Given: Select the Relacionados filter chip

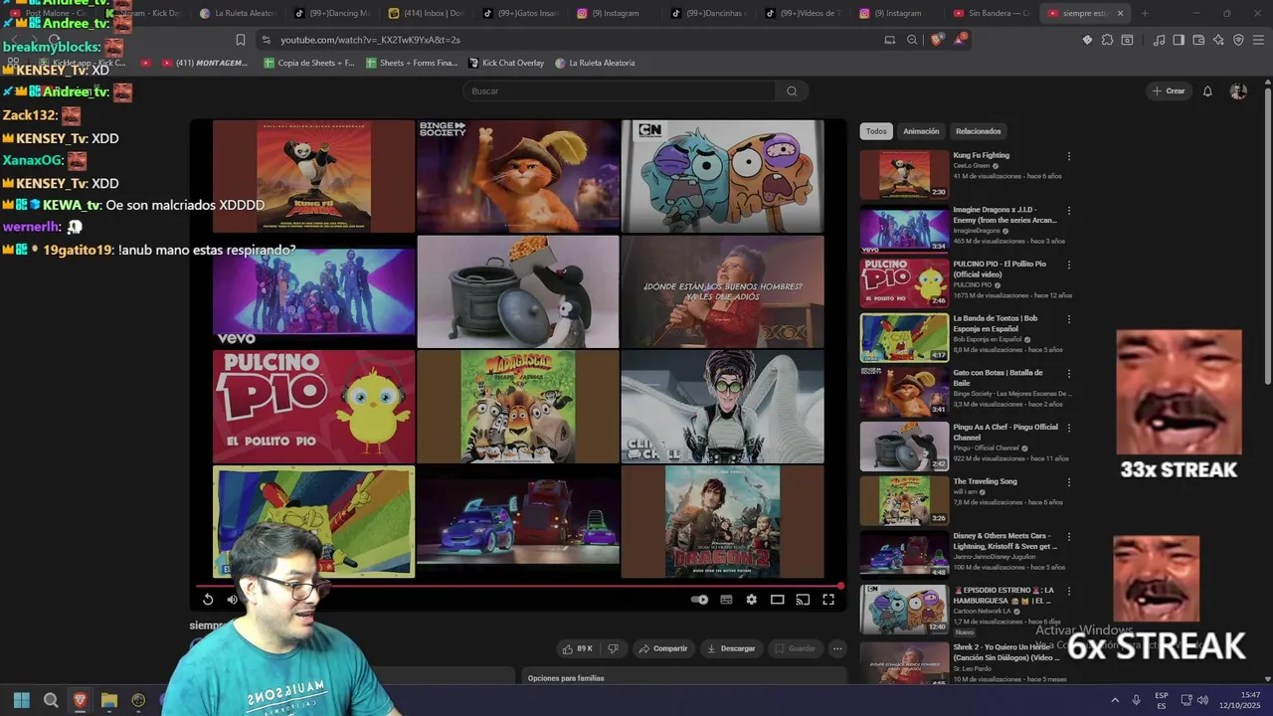Looking at the screenshot, I should pos(979,131).
